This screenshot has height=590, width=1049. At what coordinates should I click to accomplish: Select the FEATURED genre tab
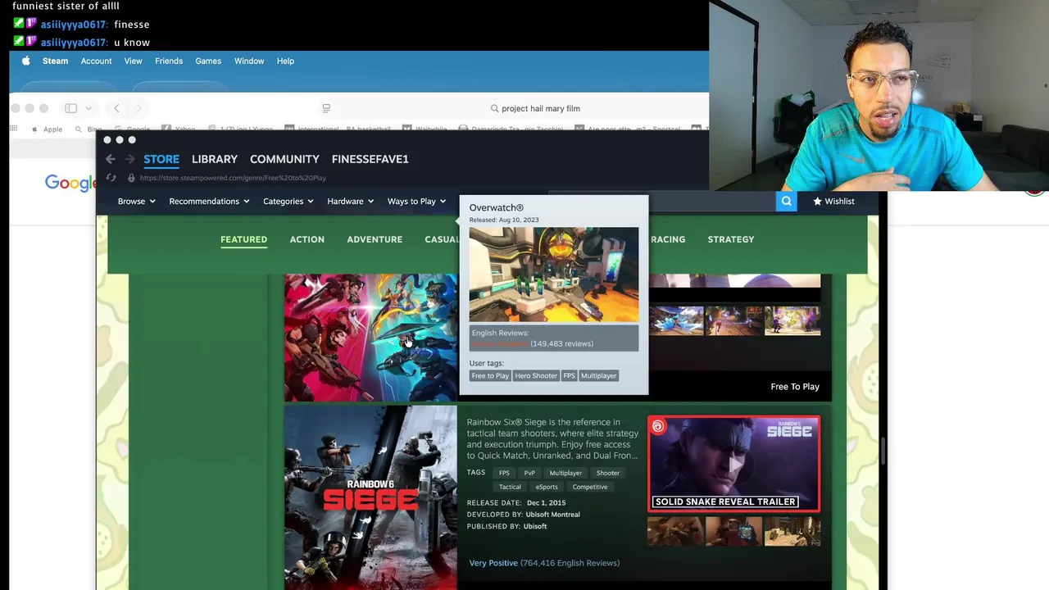pyautogui.click(x=243, y=239)
